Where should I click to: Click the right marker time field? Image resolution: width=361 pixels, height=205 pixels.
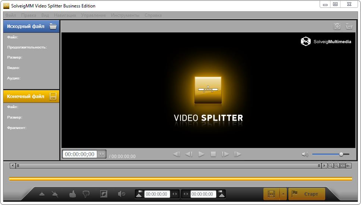tap(203, 194)
